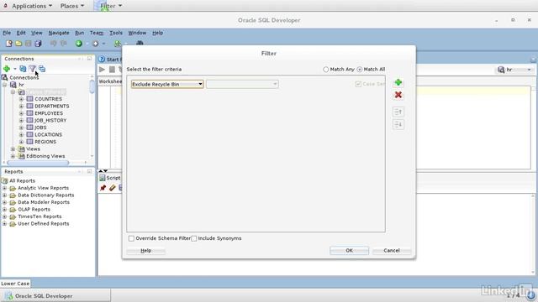Click the worksheet Stop square icon
The width and height of the screenshot is (538, 302).
pos(112,70)
